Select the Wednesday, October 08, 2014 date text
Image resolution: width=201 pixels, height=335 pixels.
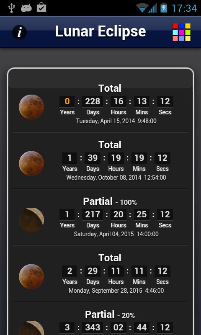pos(116,178)
